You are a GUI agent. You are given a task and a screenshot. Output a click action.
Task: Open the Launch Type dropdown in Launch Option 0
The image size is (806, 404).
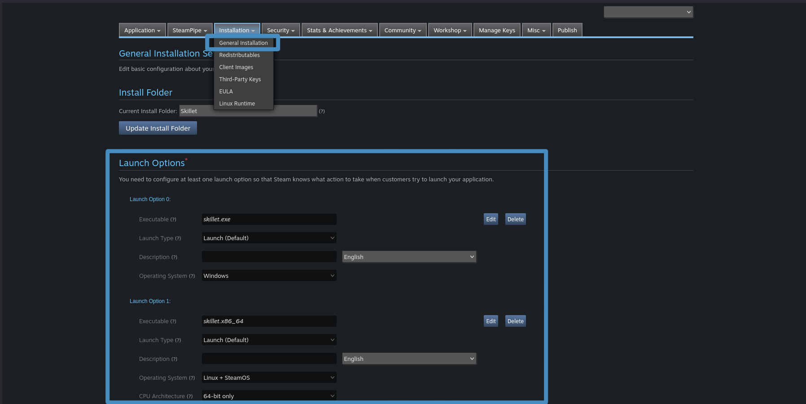[x=269, y=238]
